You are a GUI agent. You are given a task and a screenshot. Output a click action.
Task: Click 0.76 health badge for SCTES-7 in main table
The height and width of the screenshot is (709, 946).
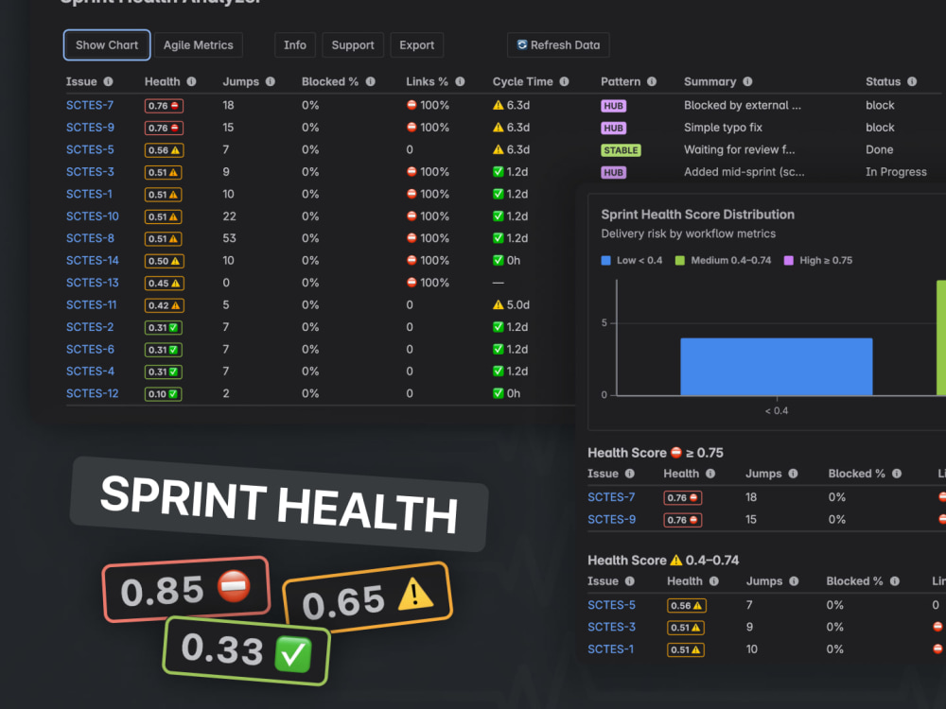click(164, 106)
